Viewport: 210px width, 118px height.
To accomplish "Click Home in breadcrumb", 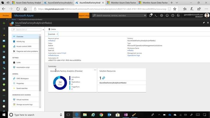I will [x=14, y=20].
